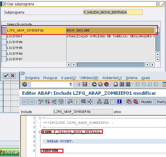
Task: Click the Subprograma name input field
Action: click(x=113, y=12)
